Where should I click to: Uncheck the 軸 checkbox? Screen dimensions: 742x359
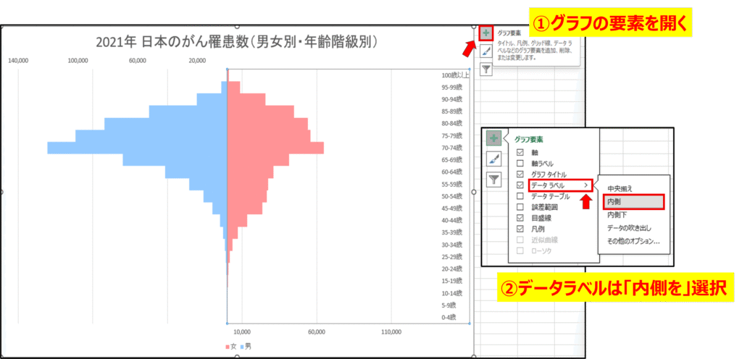(520, 153)
